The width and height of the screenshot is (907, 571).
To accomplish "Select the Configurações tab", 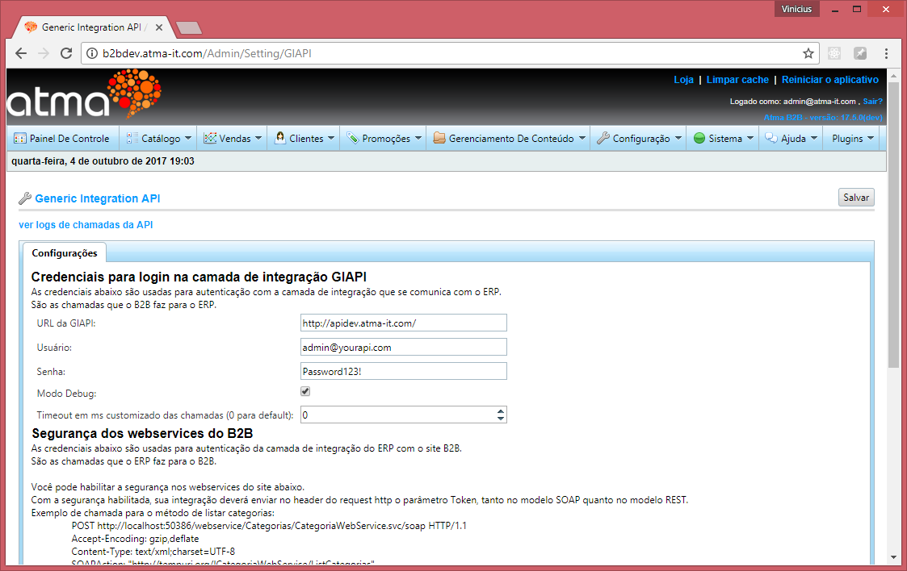I will click(64, 253).
